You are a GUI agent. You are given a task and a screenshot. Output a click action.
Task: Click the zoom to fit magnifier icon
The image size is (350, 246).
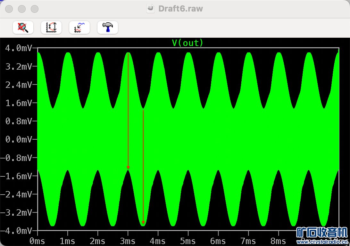[23, 27]
